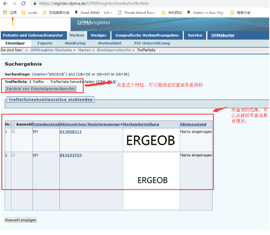Click the Trefferliste breadcrumb text
Viewport: 270px width, 235px height.
click(x=146, y=50)
